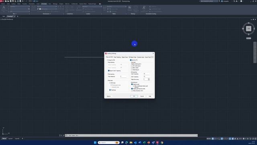Click the Wipeout icon in the Markup panel
This screenshot has height=145, width=257.
[x=130, y=8]
